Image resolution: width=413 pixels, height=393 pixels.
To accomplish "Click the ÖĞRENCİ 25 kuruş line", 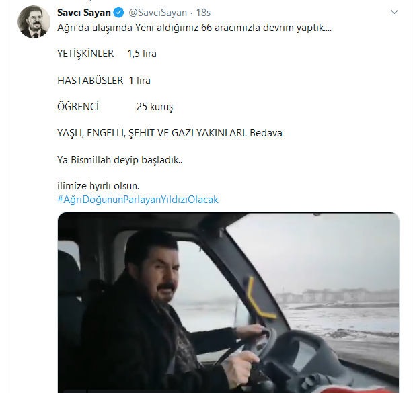I will tap(115, 106).
